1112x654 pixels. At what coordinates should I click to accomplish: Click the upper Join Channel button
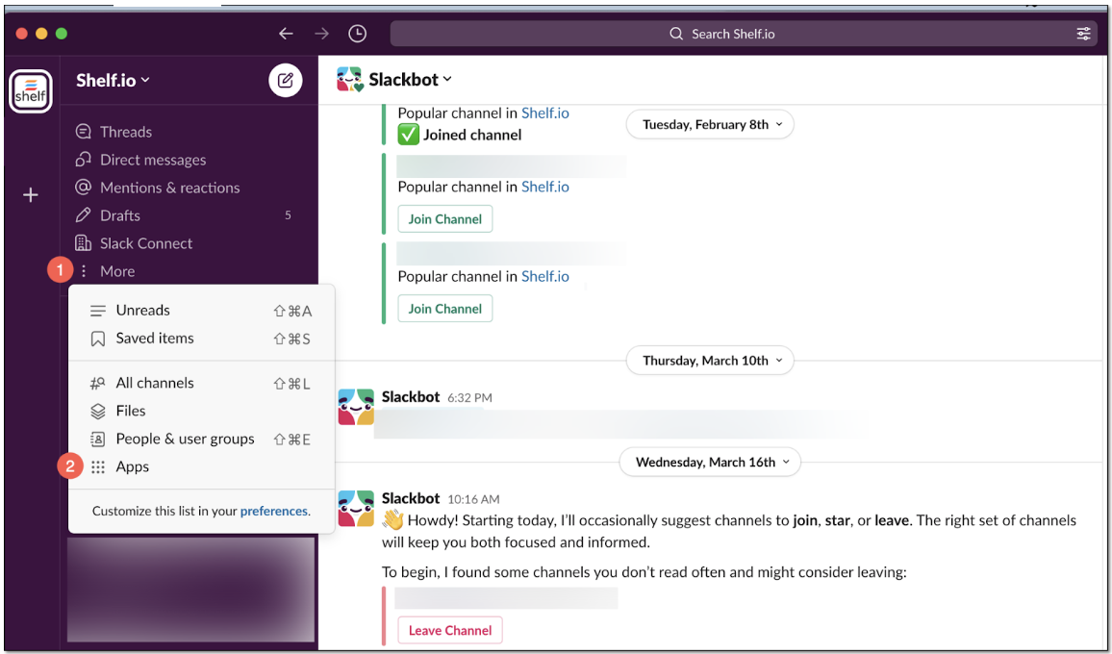pyautogui.click(x=445, y=219)
